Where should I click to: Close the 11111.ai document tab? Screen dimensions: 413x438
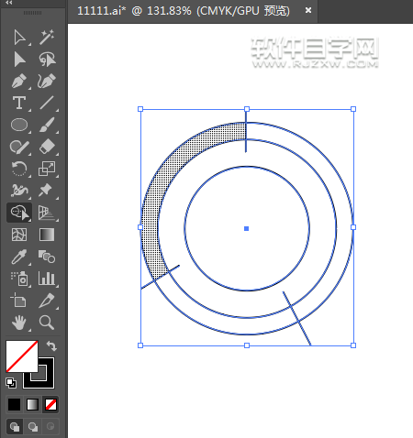(308, 10)
